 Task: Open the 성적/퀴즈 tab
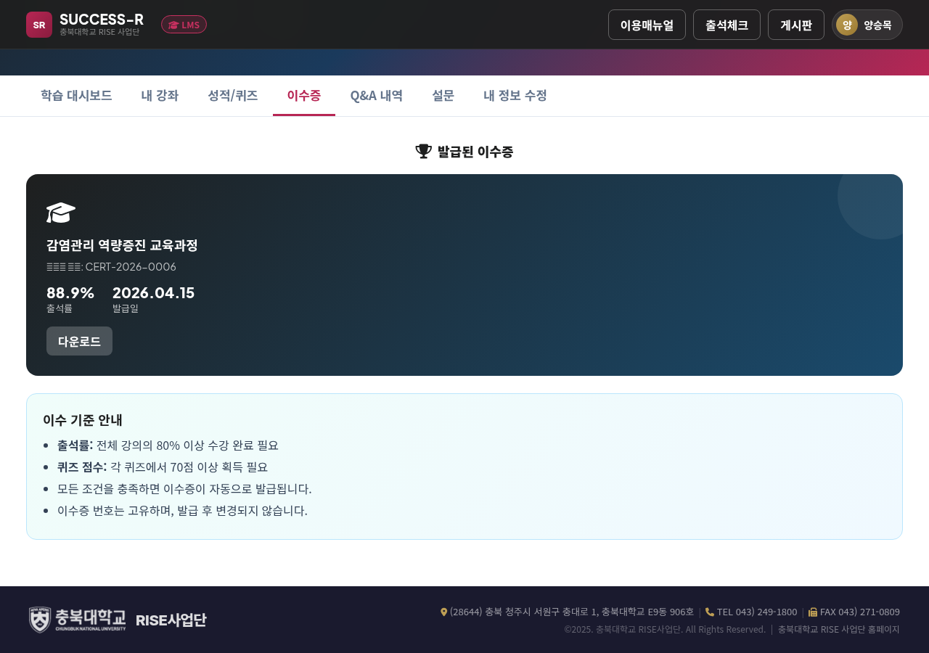232,95
